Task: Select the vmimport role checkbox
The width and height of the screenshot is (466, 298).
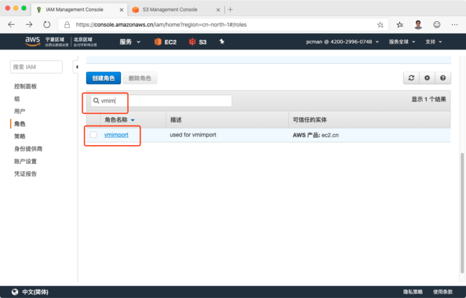Action: (x=93, y=135)
